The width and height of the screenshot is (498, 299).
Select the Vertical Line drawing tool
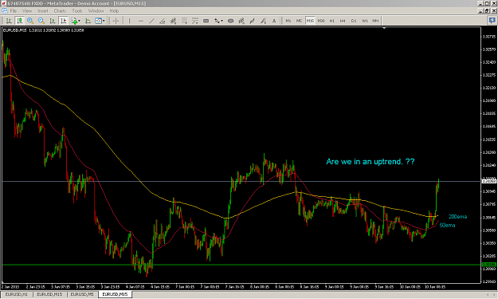[x=129, y=21]
